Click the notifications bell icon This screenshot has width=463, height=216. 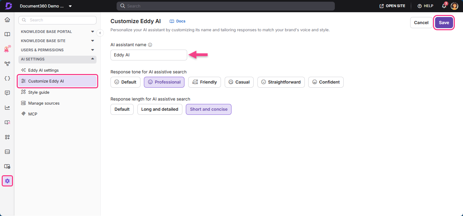coord(444,6)
